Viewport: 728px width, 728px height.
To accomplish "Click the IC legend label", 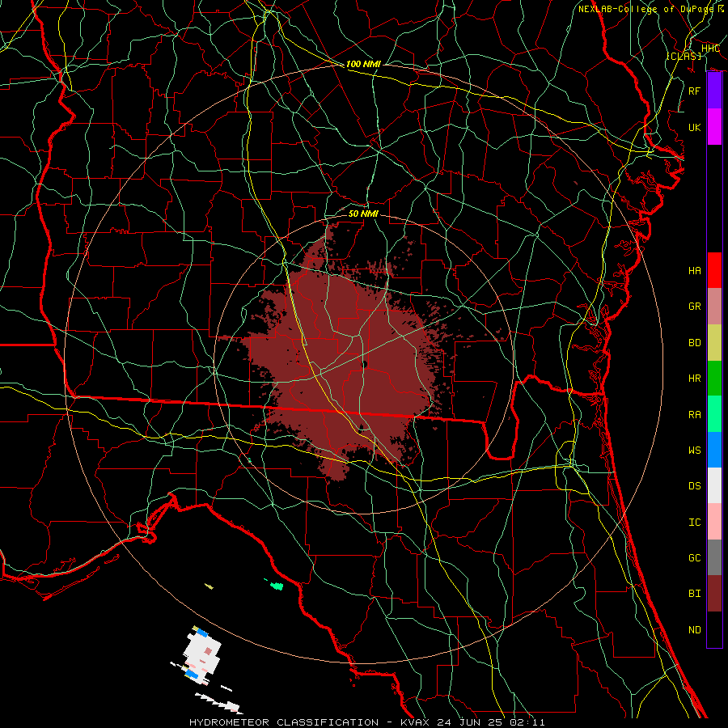I will [695, 523].
